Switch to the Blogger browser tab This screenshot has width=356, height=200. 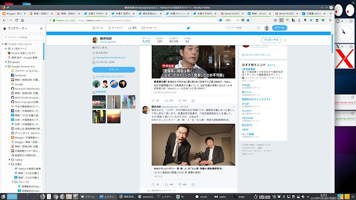(13, 13)
